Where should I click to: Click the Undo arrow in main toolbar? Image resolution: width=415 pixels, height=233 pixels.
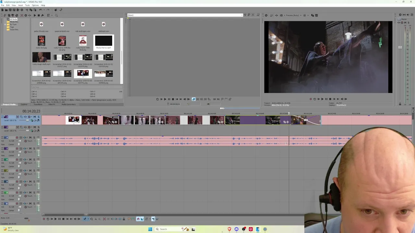pyautogui.click(x=41, y=10)
